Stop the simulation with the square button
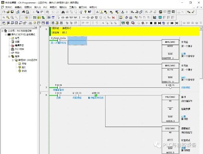Viewport: 203px width, 154px height. tap(151, 23)
